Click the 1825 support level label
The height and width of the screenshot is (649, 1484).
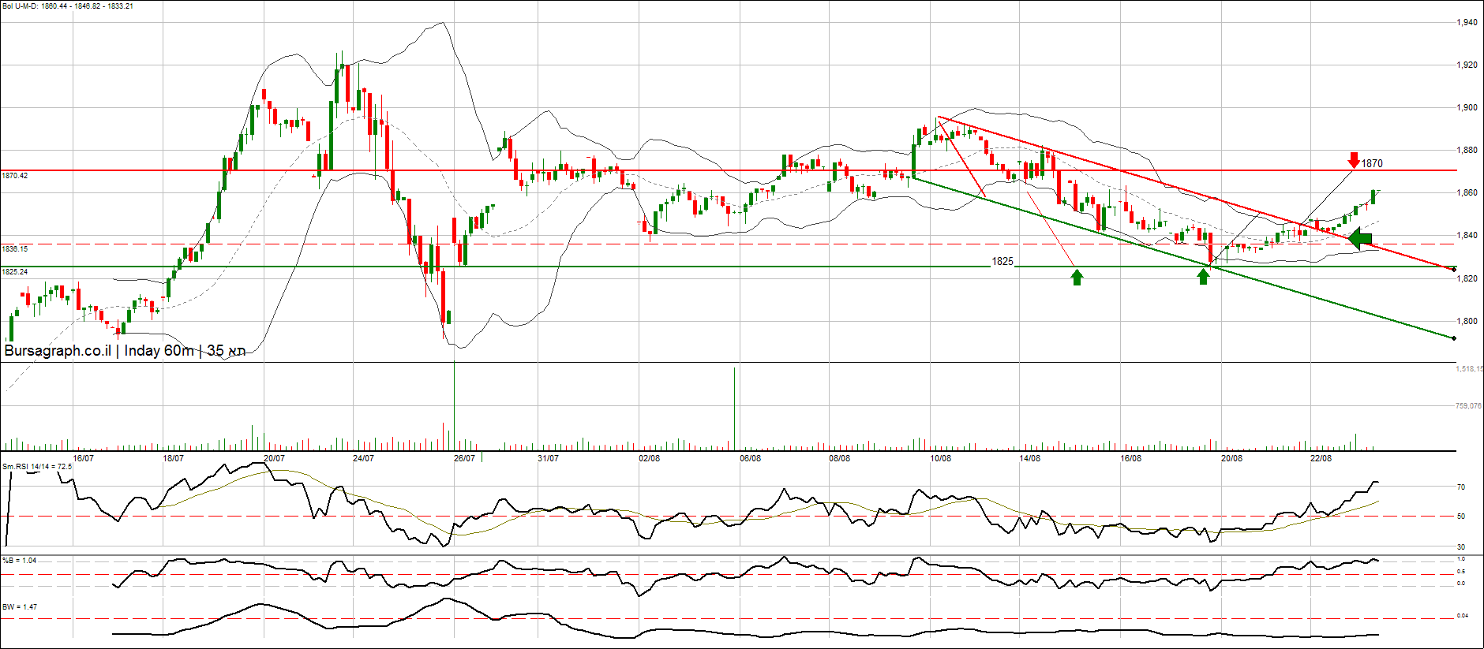1002,262
